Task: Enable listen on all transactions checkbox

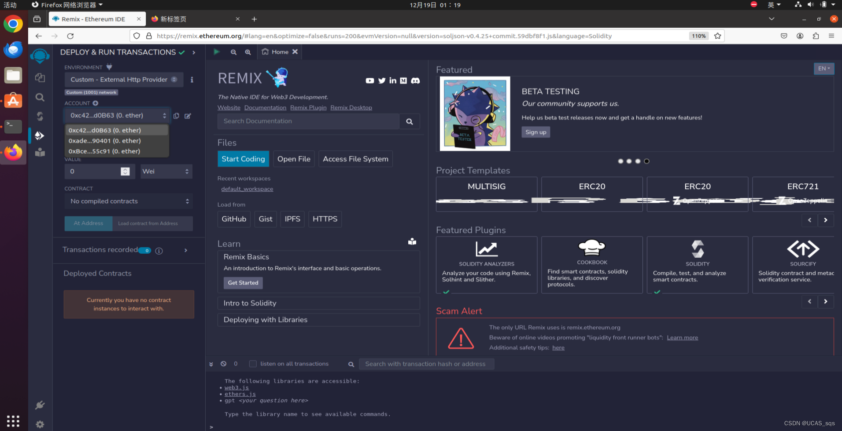Action: 253,364
